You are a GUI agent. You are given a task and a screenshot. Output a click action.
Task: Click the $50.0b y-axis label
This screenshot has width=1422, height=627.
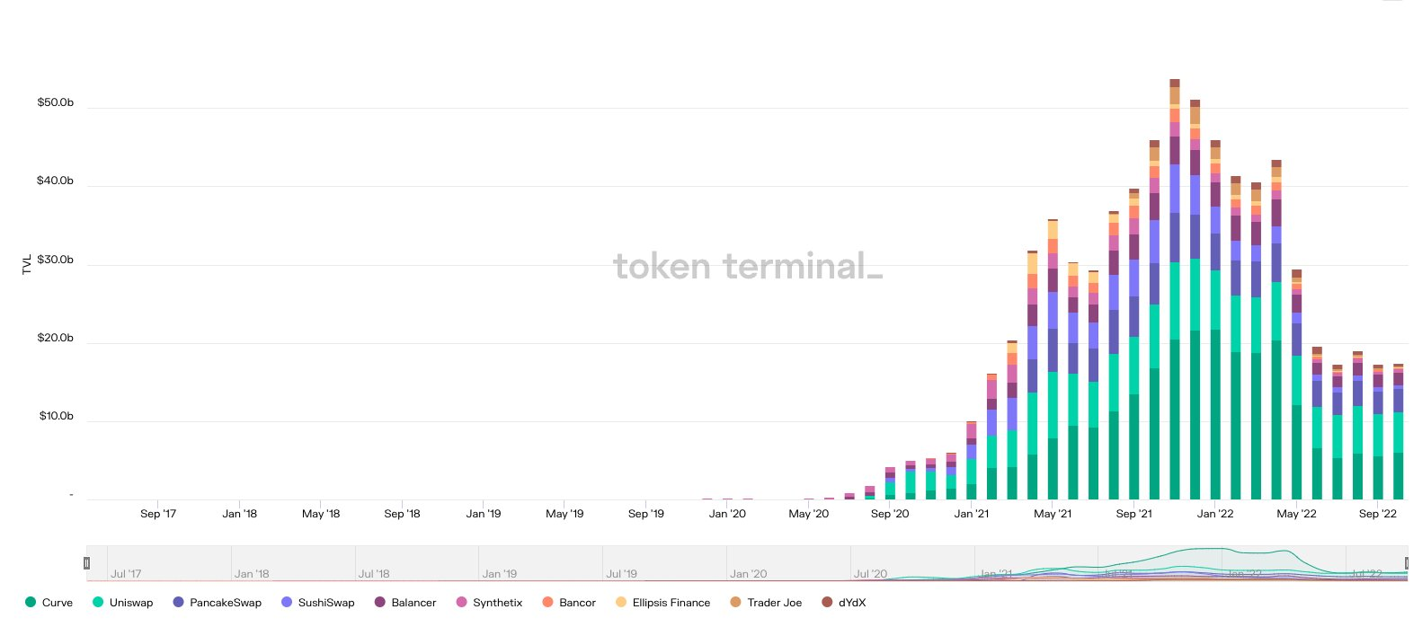click(x=56, y=102)
